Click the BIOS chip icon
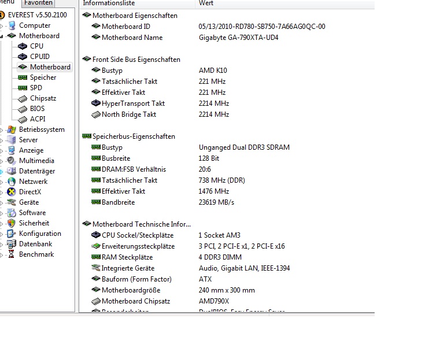This screenshot has height=355, width=444. click(23, 109)
